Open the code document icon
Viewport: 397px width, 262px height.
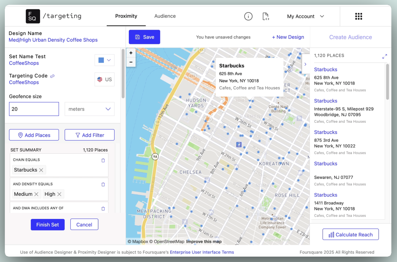pyautogui.click(x=265, y=16)
